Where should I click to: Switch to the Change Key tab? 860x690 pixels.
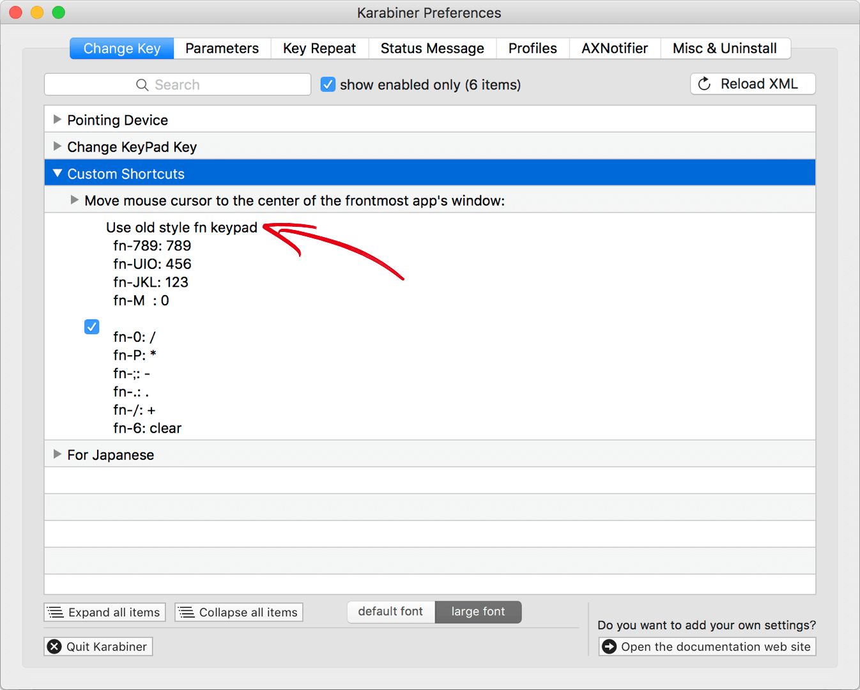122,49
